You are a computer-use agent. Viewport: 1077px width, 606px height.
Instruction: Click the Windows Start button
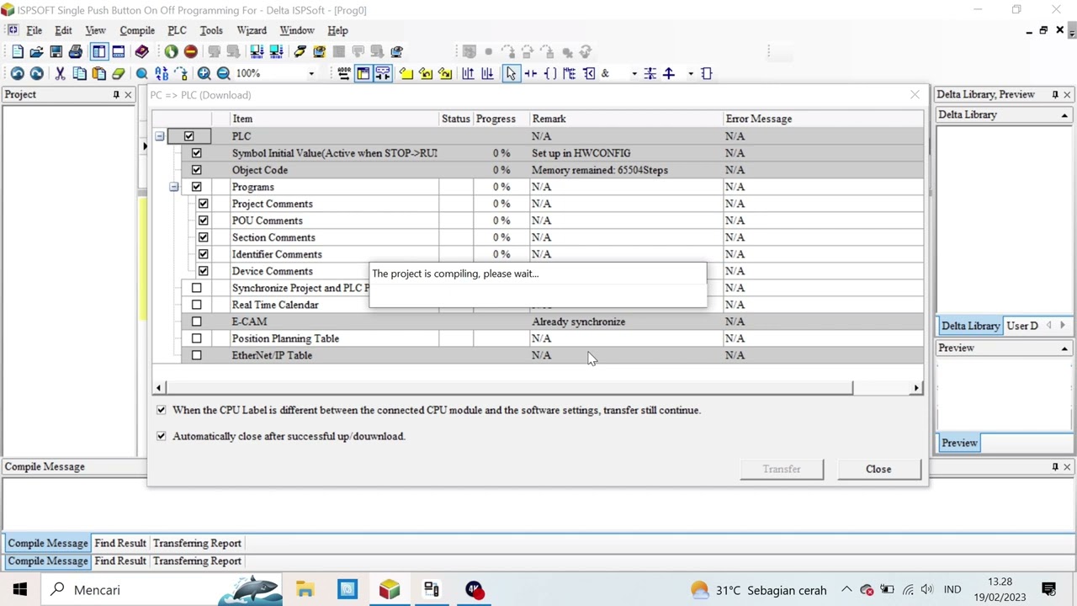coord(20,590)
